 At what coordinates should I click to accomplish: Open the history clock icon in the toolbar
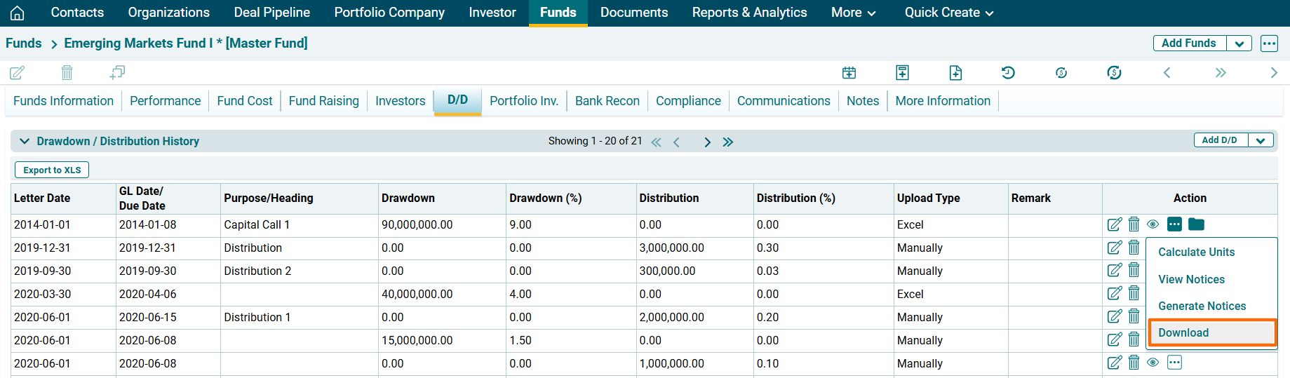tap(1008, 72)
